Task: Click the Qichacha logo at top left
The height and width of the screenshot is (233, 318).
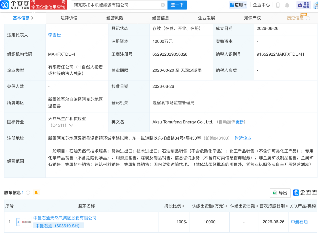Action: [x=15, y=5]
